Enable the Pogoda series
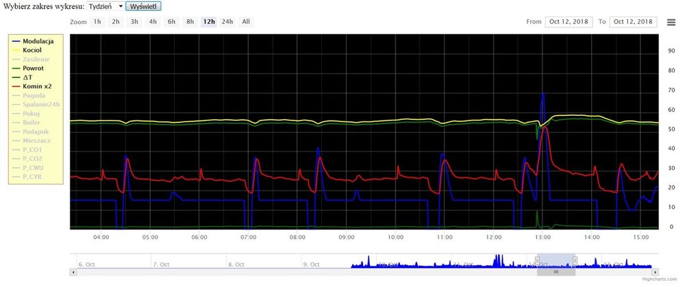Viewport: 685px width, 287px height. (x=34, y=96)
